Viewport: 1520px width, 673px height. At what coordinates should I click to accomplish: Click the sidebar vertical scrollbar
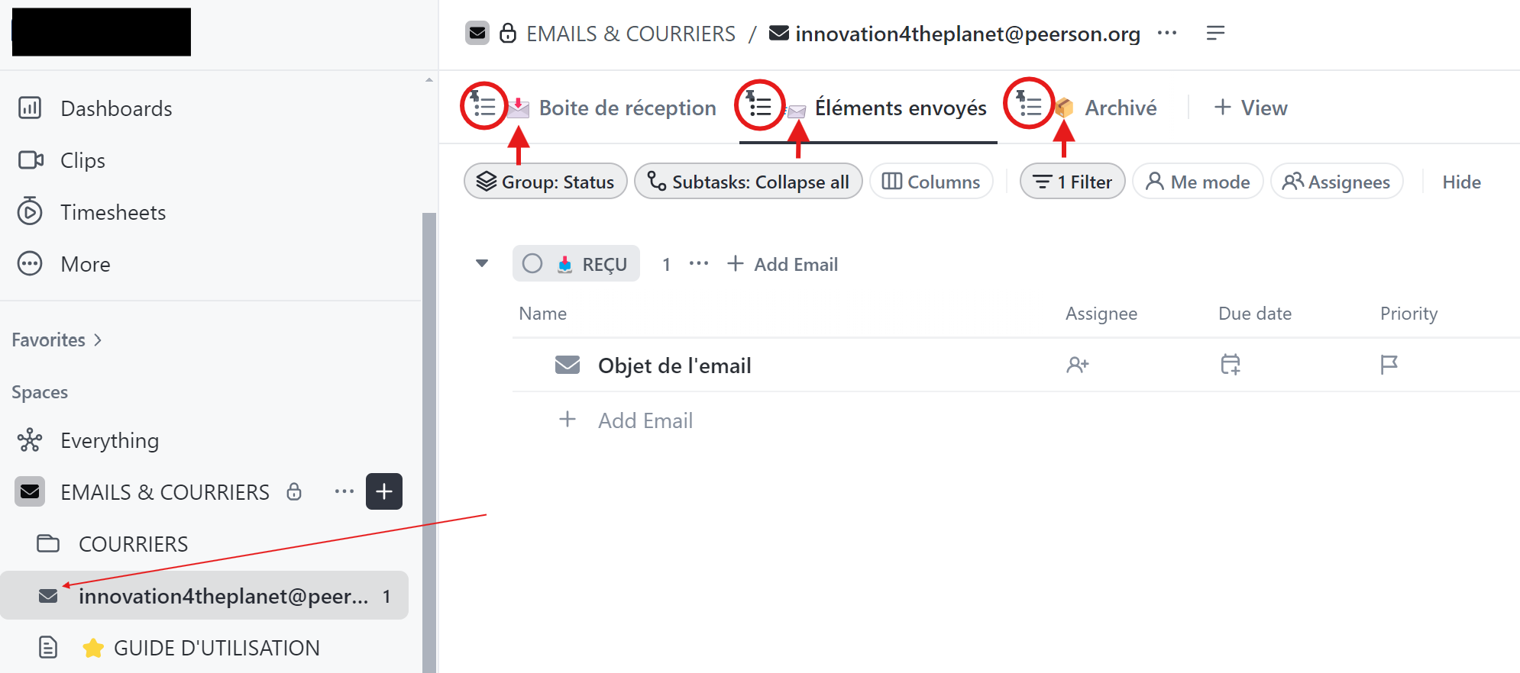(429, 443)
